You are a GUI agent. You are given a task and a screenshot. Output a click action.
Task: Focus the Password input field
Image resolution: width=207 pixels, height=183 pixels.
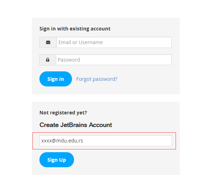click(114, 60)
